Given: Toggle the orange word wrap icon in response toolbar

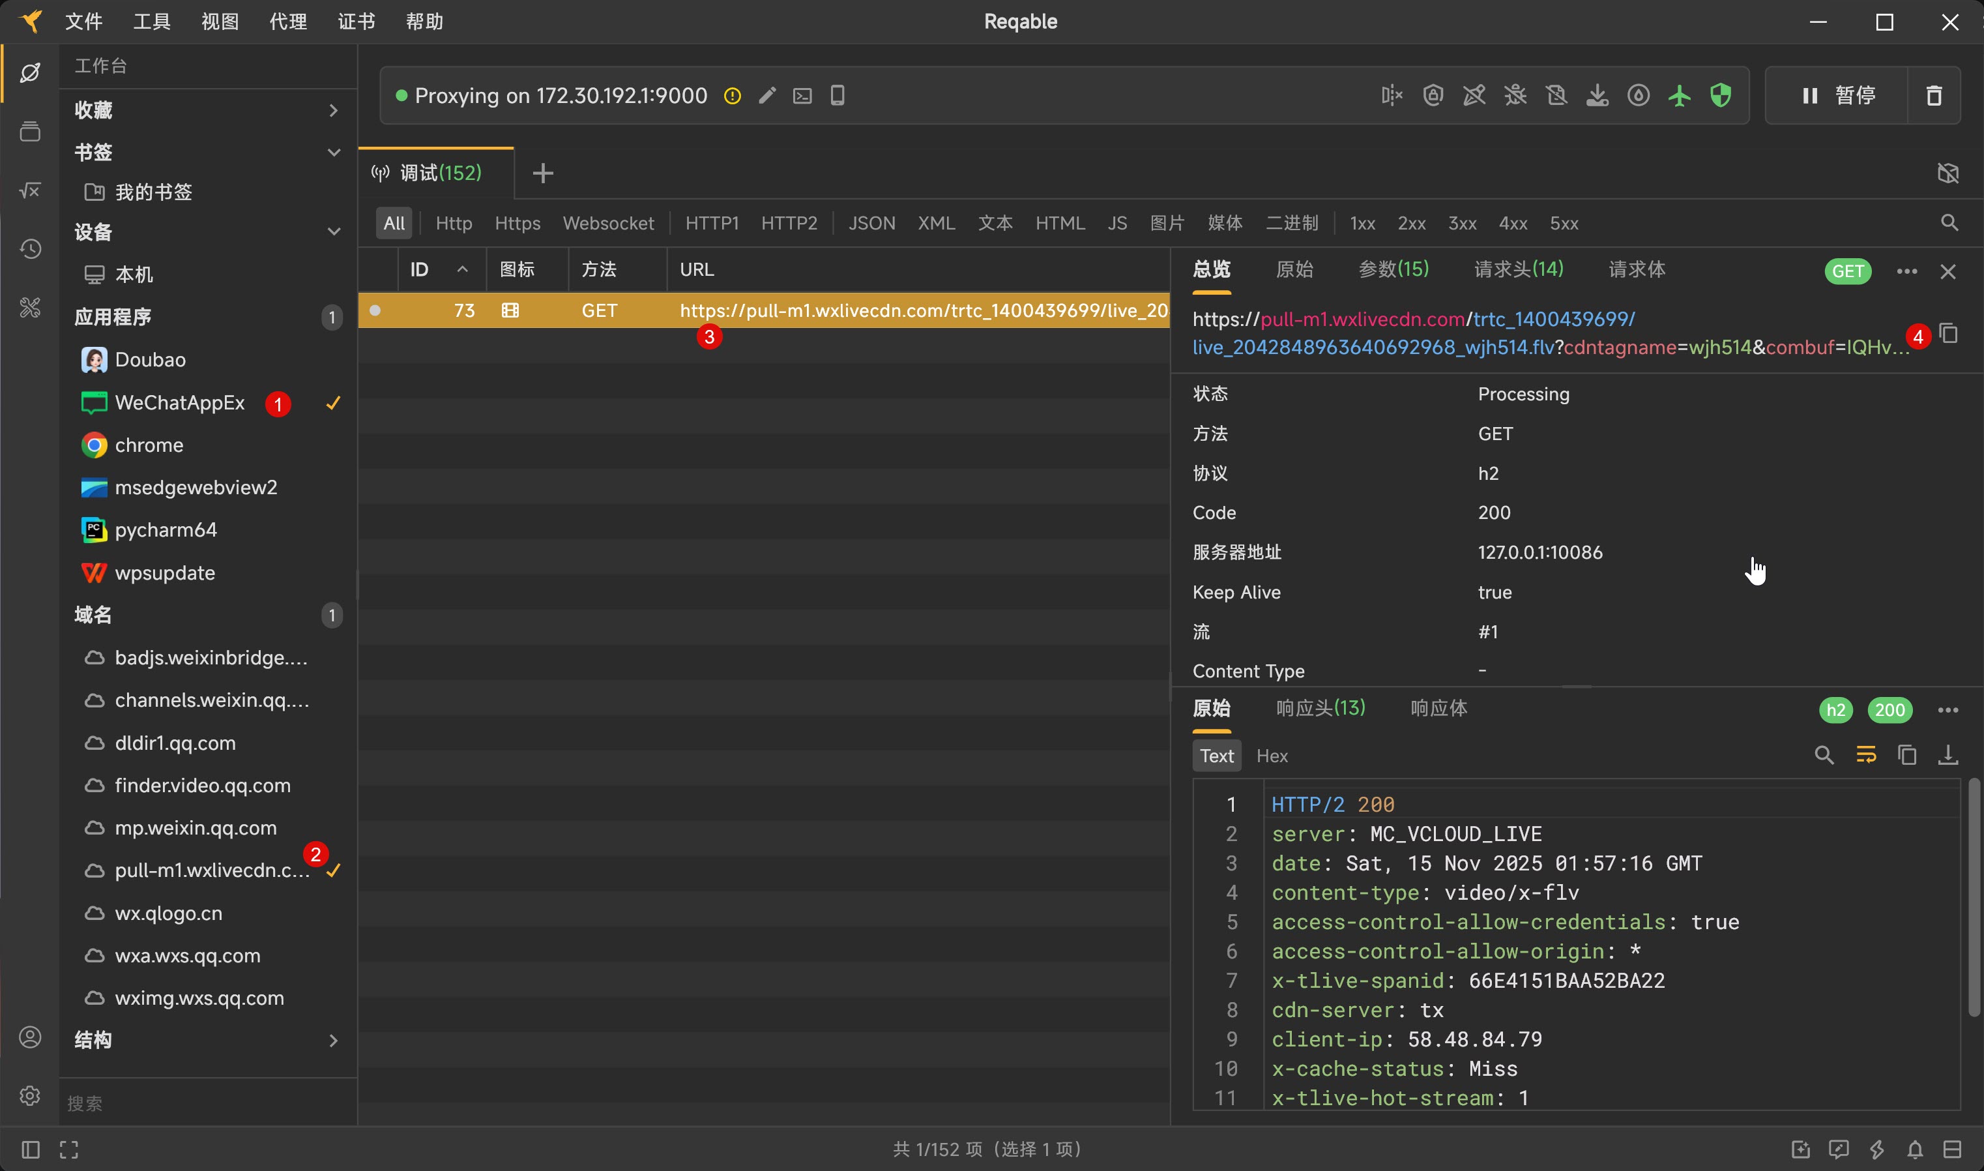Looking at the screenshot, I should [x=1866, y=755].
